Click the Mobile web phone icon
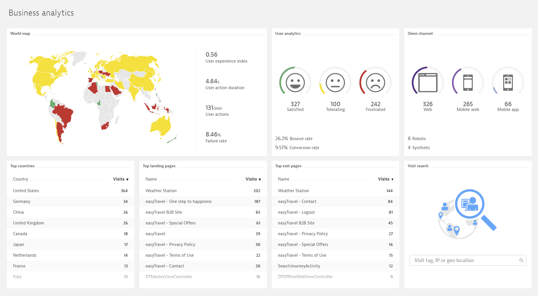The height and width of the screenshot is (296, 538). [468, 83]
